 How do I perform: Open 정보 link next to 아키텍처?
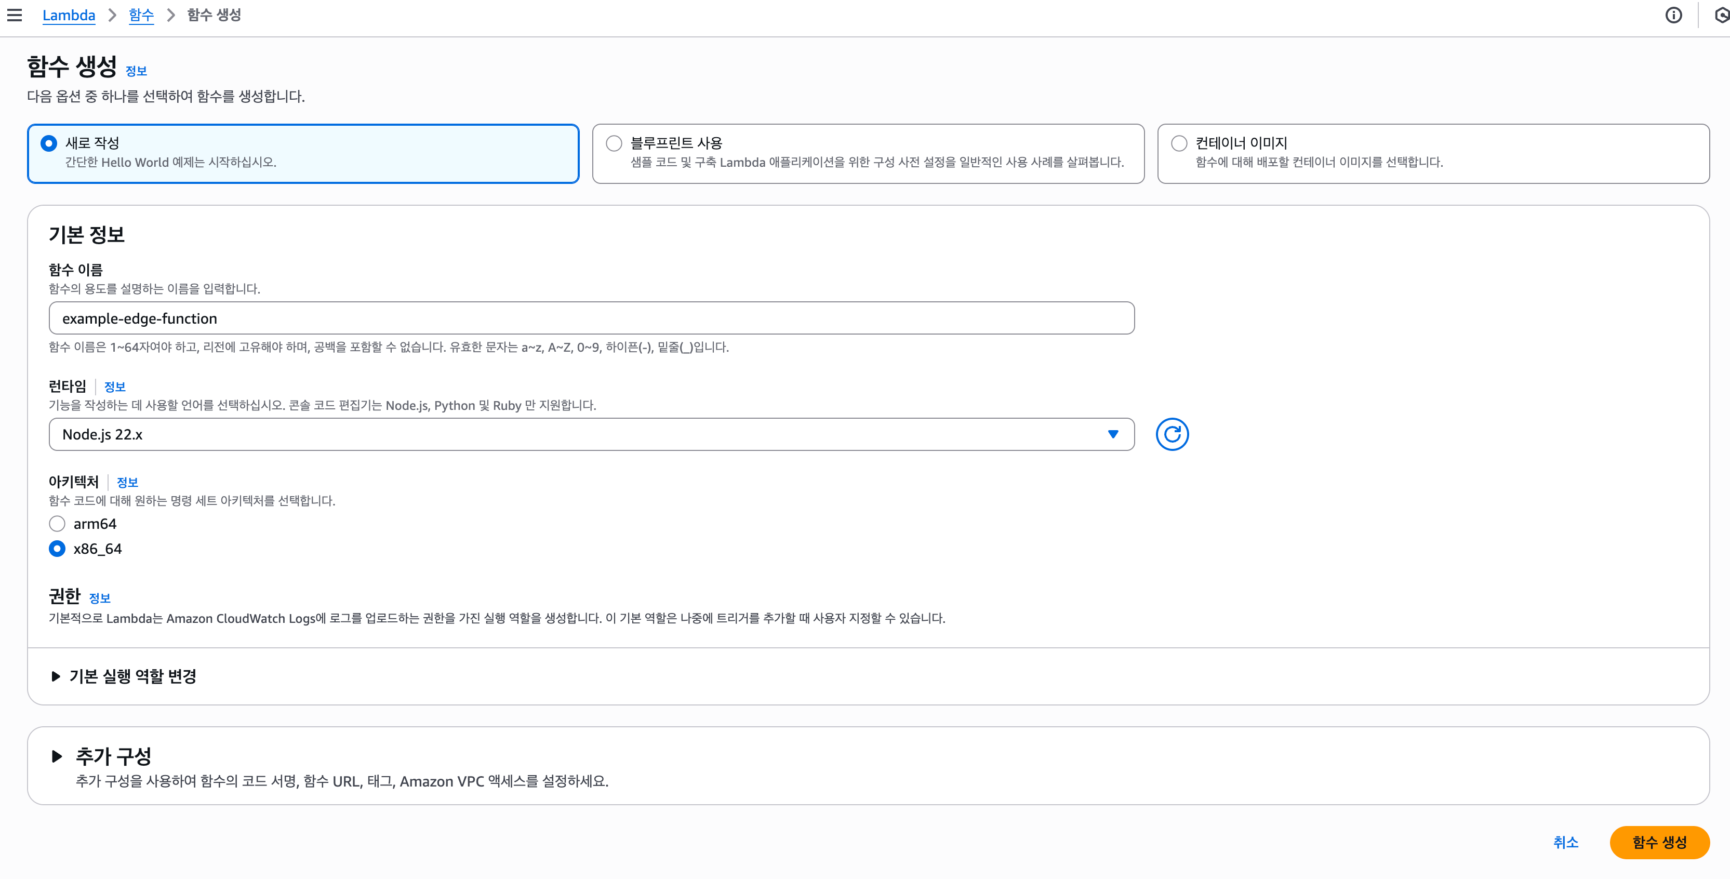(127, 482)
